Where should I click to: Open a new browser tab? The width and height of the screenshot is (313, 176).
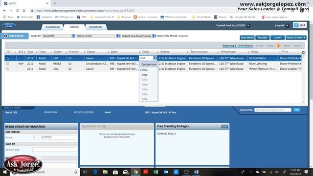tap(55, 3)
